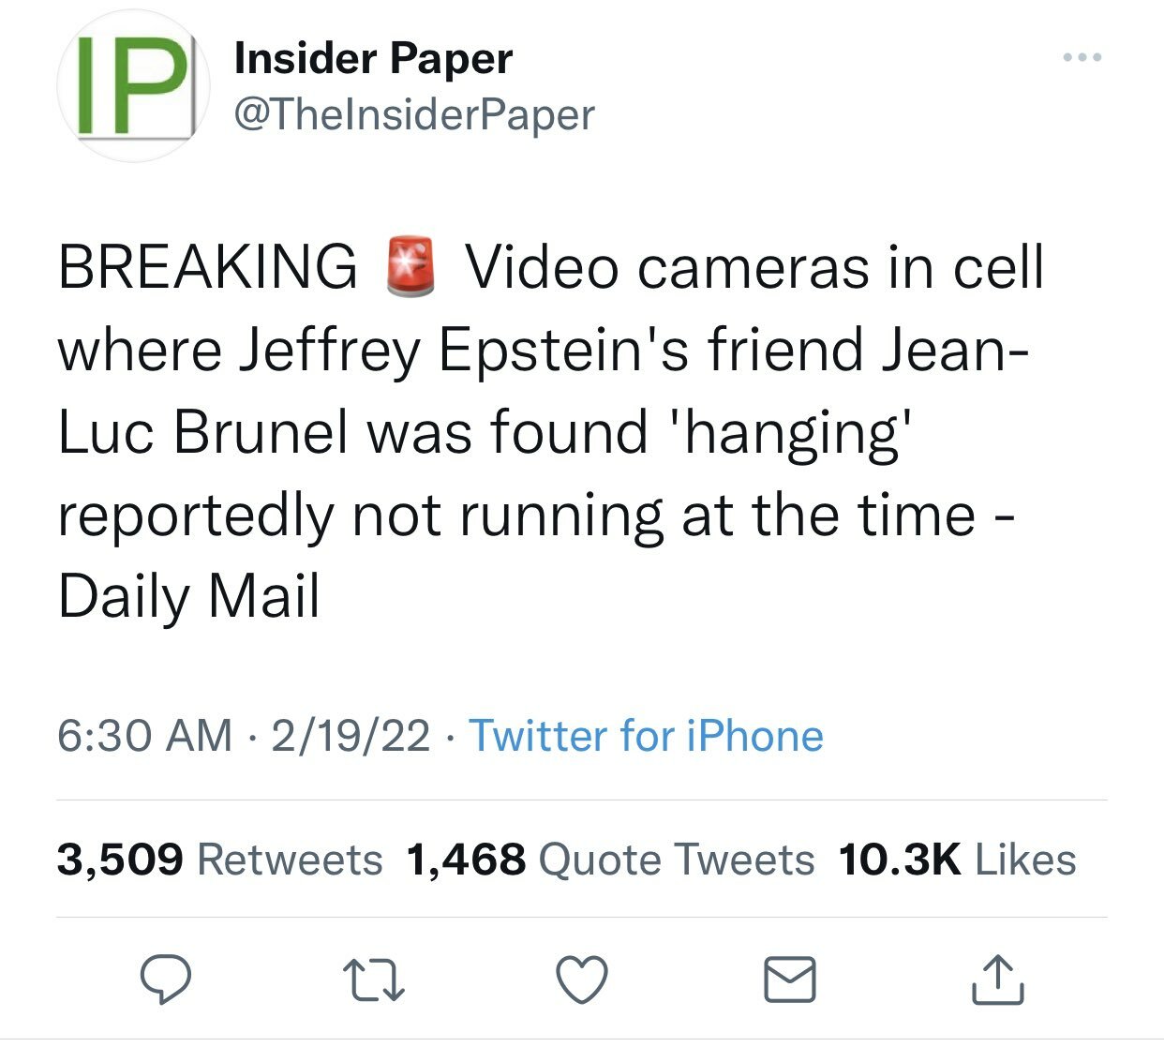View the 3,509 Retweets list

(x=219, y=860)
